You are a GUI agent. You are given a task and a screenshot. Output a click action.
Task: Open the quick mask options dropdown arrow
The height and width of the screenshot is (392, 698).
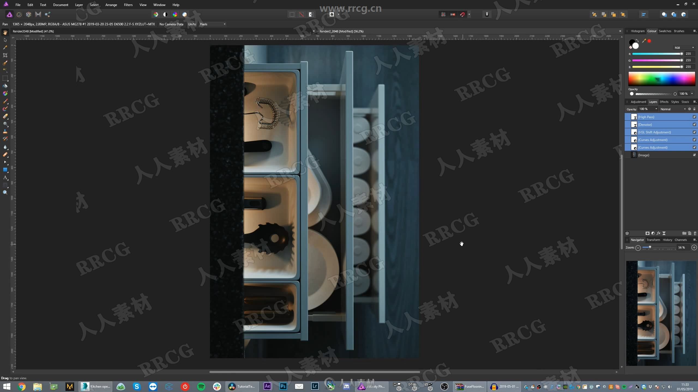point(339,14)
